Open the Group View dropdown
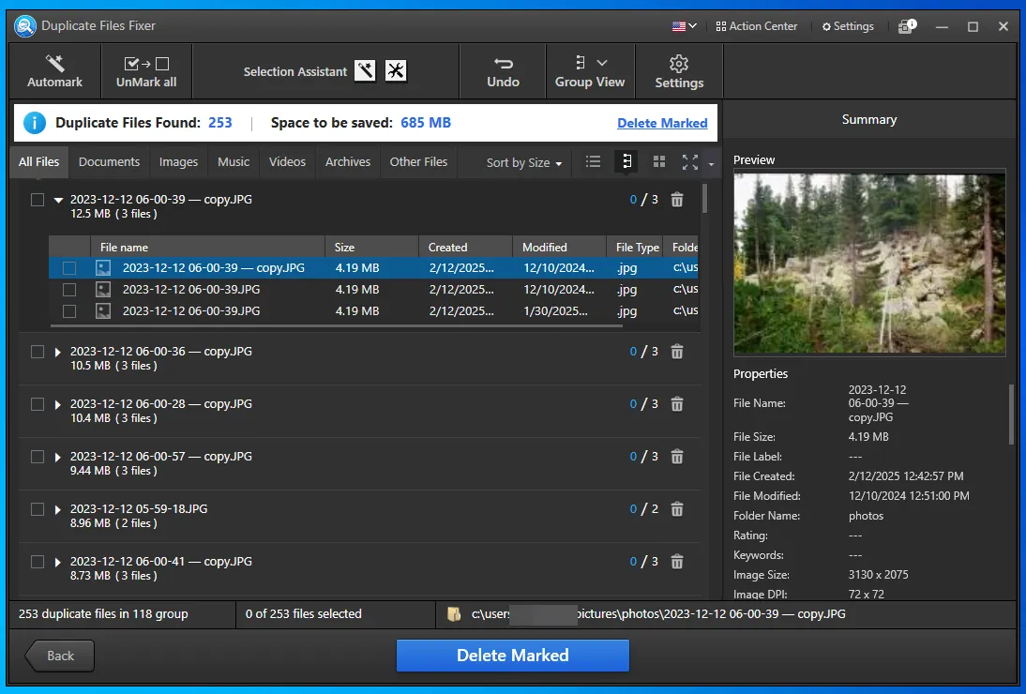1026x694 pixels. (590, 71)
